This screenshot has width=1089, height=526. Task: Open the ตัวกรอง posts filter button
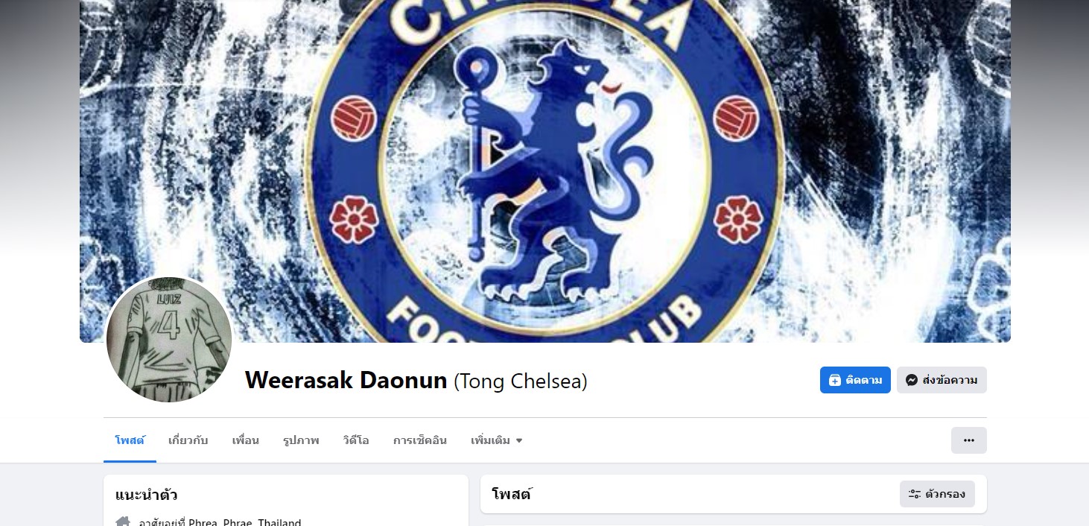[937, 494]
